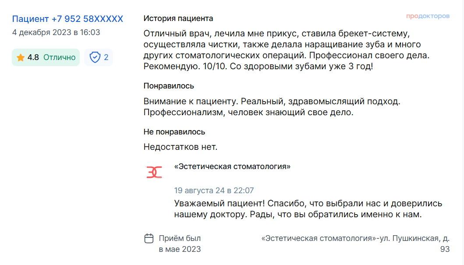Open «Эстетическая стоматология» clinic name link

tap(232, 166)
